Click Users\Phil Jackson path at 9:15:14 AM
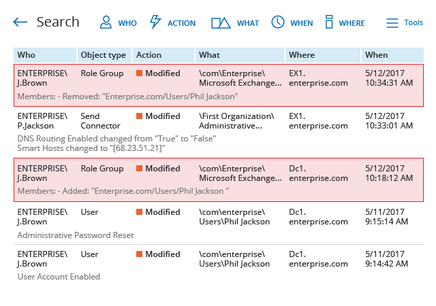The width and height of the screenshot is (436, 306). click(234, 217)
